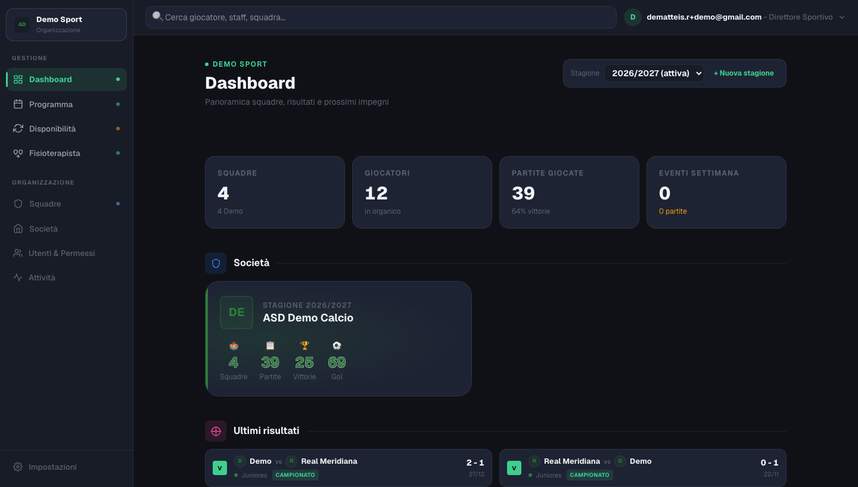Click the search magnifier icon

(x=157, y=17)
